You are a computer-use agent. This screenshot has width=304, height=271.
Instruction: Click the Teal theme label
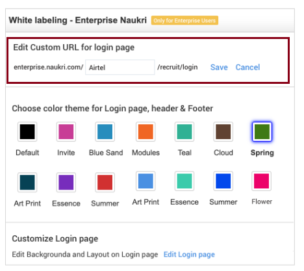pos(184,153)
